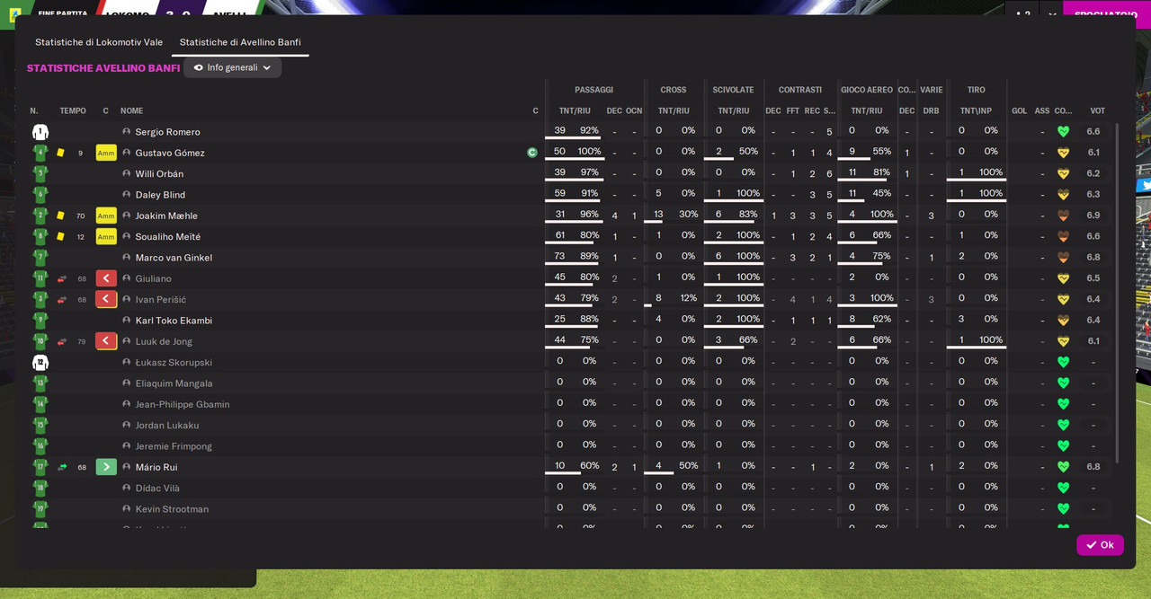The height and width of the screenshot is (599, 1151).
Task: Open the Info generali view dropdown
Action: [233, 67]
